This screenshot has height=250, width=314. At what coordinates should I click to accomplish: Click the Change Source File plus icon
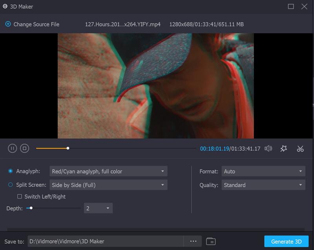tap(8, 24)
